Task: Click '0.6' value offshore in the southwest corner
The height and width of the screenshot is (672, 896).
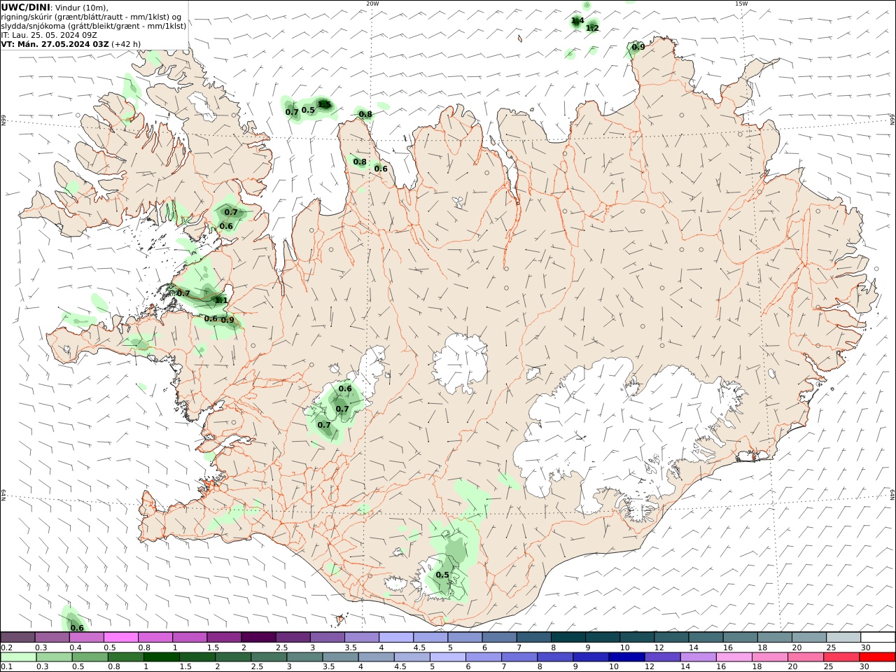Action: (x=77, y=629)
